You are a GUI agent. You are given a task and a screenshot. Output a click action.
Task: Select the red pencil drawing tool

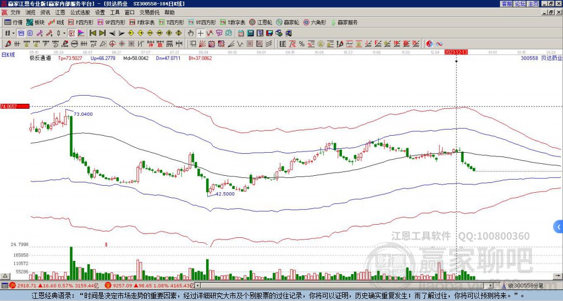tap(8, 44)
